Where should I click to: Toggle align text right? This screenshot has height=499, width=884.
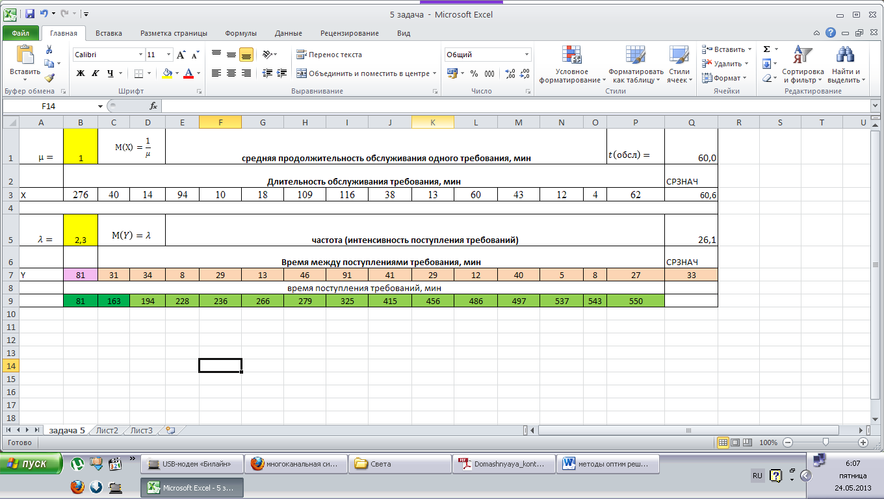tap(246, 73)
